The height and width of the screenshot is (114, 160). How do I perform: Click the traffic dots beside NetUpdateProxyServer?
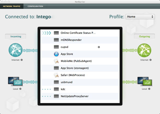[46, 96]
